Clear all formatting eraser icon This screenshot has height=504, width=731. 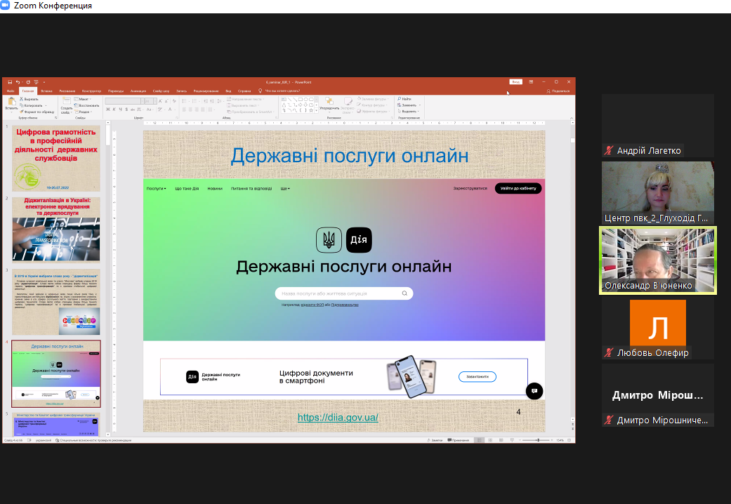point(174,100)
